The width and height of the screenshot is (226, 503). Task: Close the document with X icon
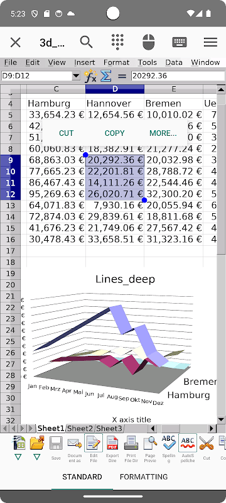click(15, 42)
